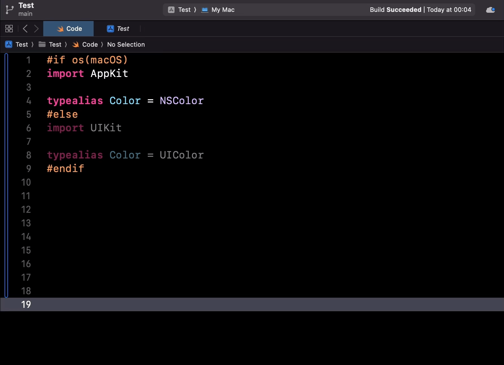Click line number 1 in gutter
Image resolution: width=504 pixels, height=365 pixels.
pyautogui.click(x=28, y=60)
